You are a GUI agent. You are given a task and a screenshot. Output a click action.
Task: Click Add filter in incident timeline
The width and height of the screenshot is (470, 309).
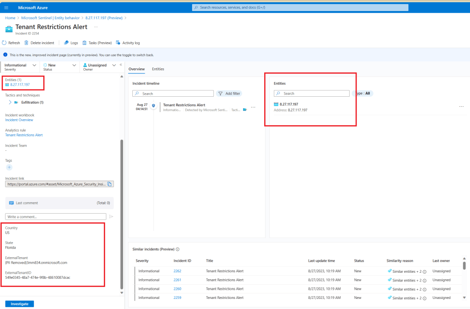coord(229,94)
